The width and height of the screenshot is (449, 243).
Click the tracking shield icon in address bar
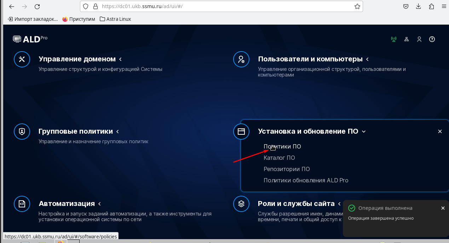pyautogui.click(x=85, y=6)
